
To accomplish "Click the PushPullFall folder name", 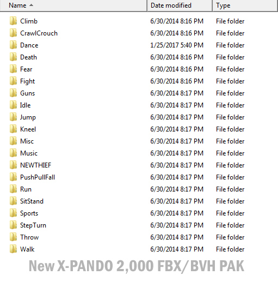I will click(38, 177).
